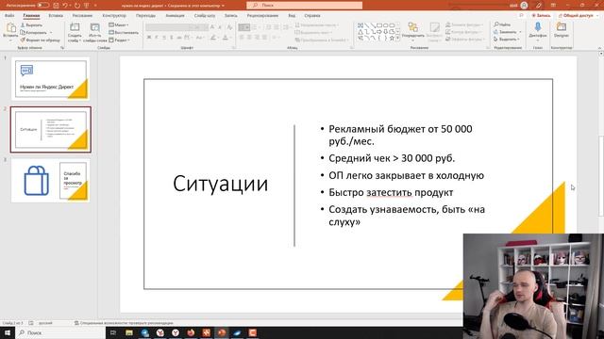Click the Создать слайд new slide icon

tap(75, 27)
